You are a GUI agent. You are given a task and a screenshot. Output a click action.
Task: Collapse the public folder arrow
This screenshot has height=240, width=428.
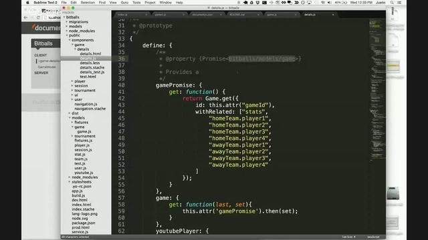click(x=67, y=35)
